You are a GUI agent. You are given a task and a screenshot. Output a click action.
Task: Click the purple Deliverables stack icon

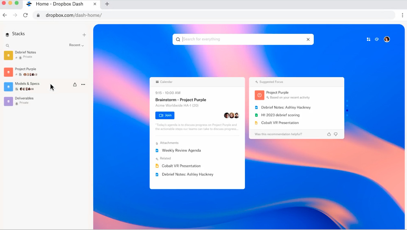click(8, 101)
